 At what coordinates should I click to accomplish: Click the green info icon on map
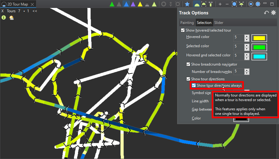coord(4,17)
